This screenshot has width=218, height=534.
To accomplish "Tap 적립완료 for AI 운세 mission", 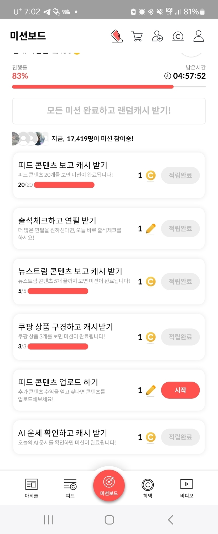I will coord(180,437).
